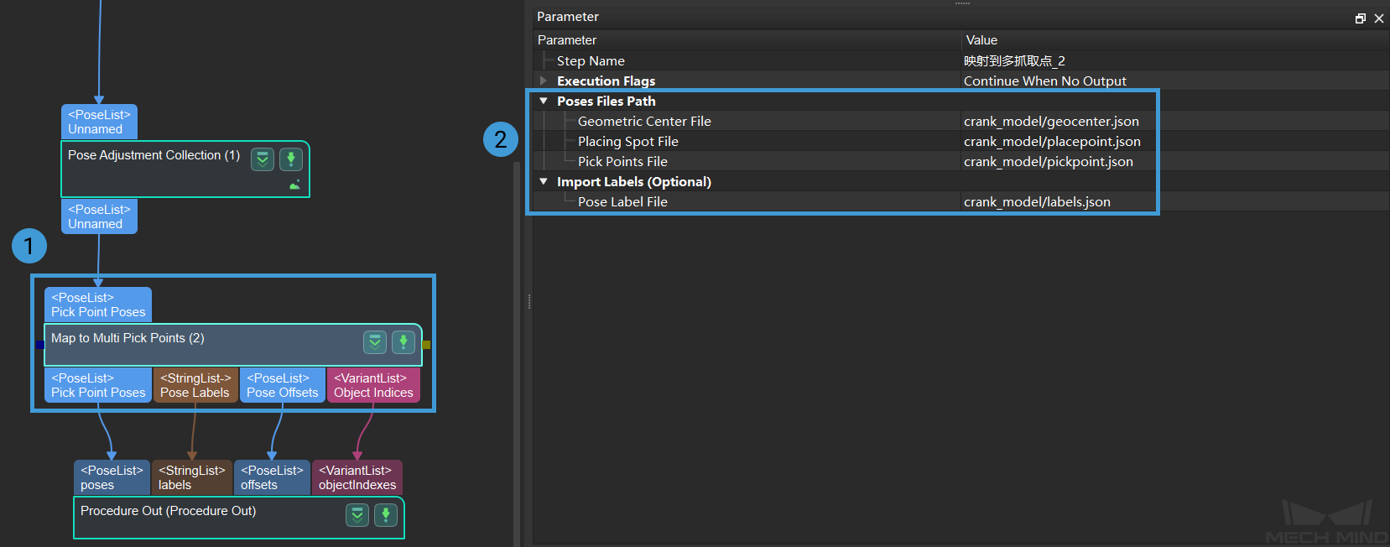Float the Parameter panel with restore icon
Viewport: 1390px width, 547px height.
point(1360,18)
